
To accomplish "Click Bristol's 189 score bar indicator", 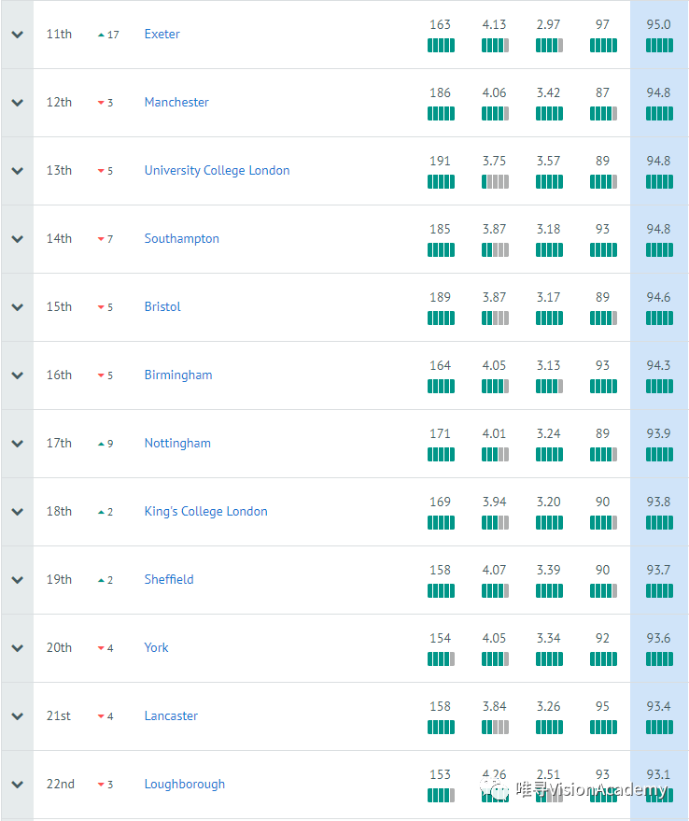I will [x=441, y=318].
